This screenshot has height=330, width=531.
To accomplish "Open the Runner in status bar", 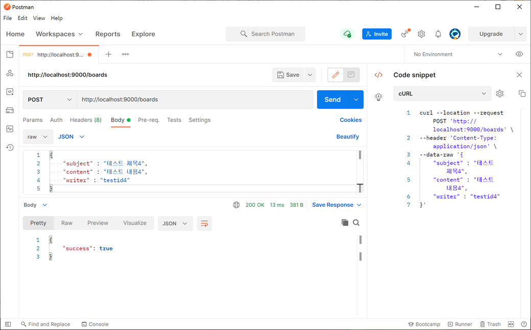I will click(460, 324).
